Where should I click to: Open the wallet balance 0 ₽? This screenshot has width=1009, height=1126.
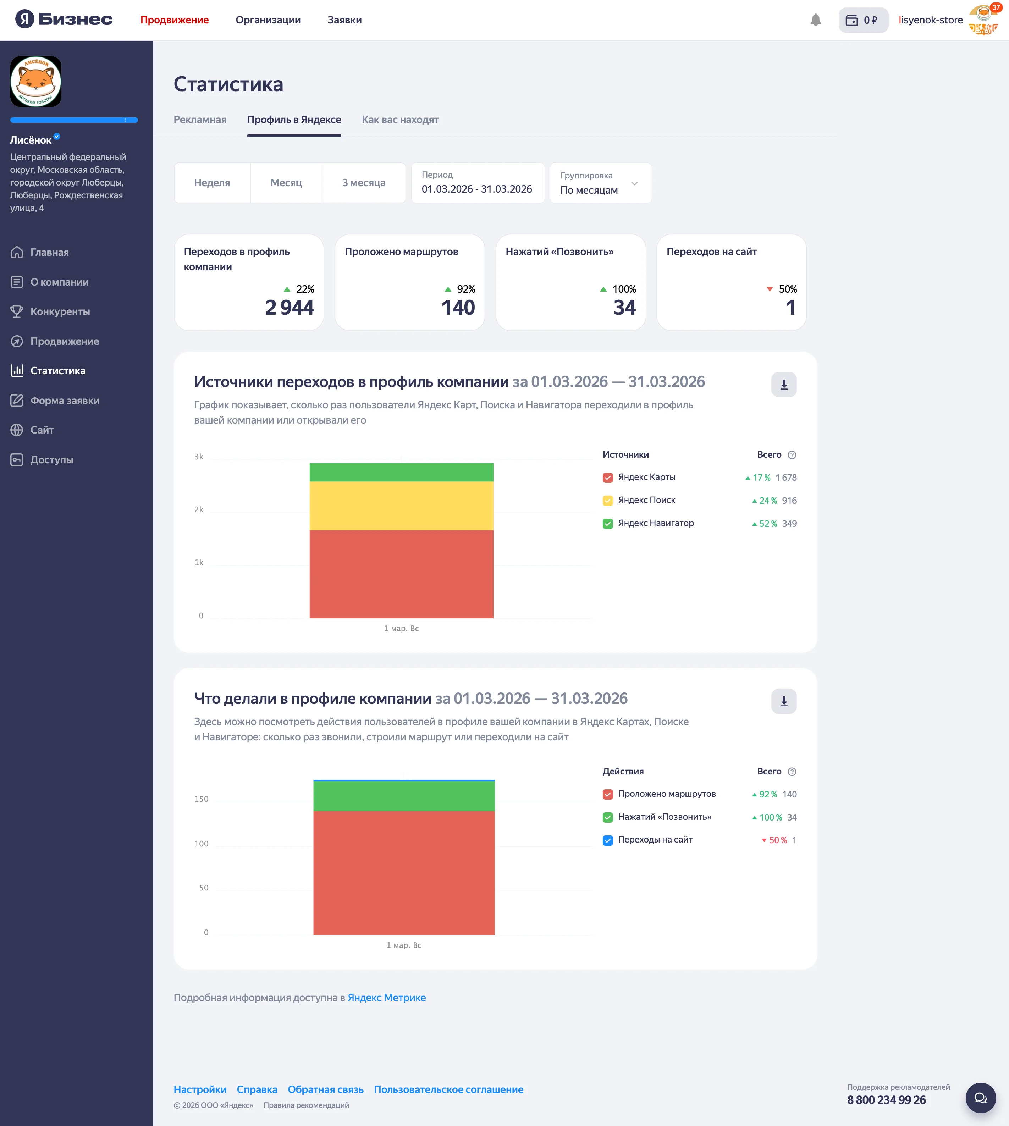(x=862, y=20)
